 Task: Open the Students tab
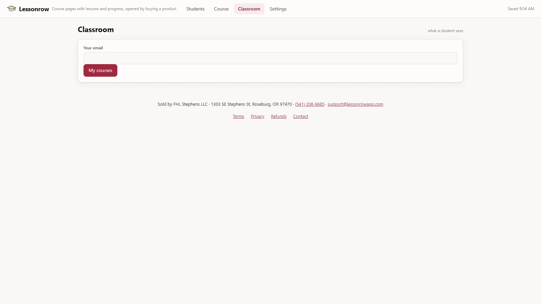195,9
